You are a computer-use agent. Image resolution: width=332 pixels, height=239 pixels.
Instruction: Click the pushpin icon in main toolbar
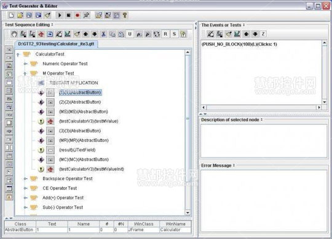click(87, 15)
